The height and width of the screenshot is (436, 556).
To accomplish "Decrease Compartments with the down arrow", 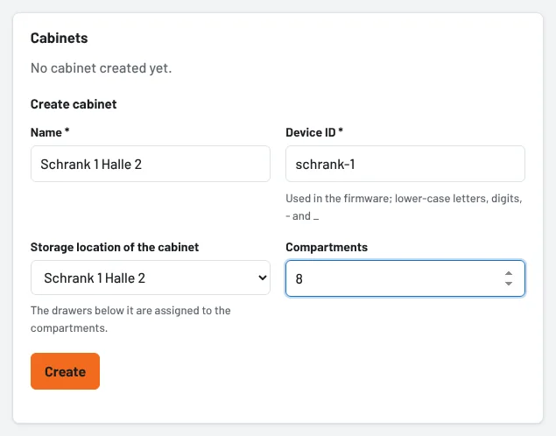I will 509,283.
